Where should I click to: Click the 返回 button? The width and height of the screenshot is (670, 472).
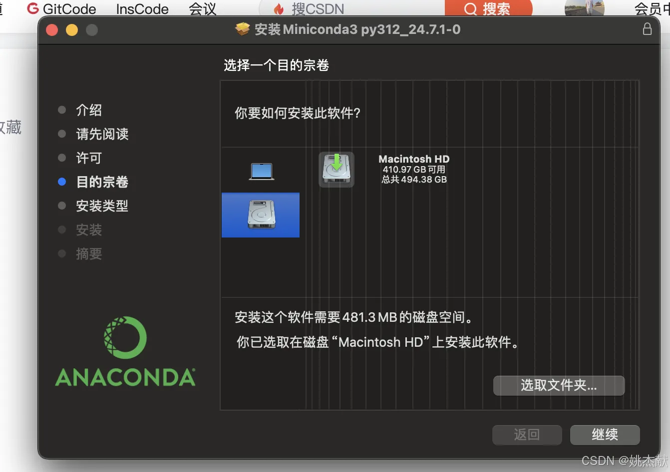(x=527, y=435)
